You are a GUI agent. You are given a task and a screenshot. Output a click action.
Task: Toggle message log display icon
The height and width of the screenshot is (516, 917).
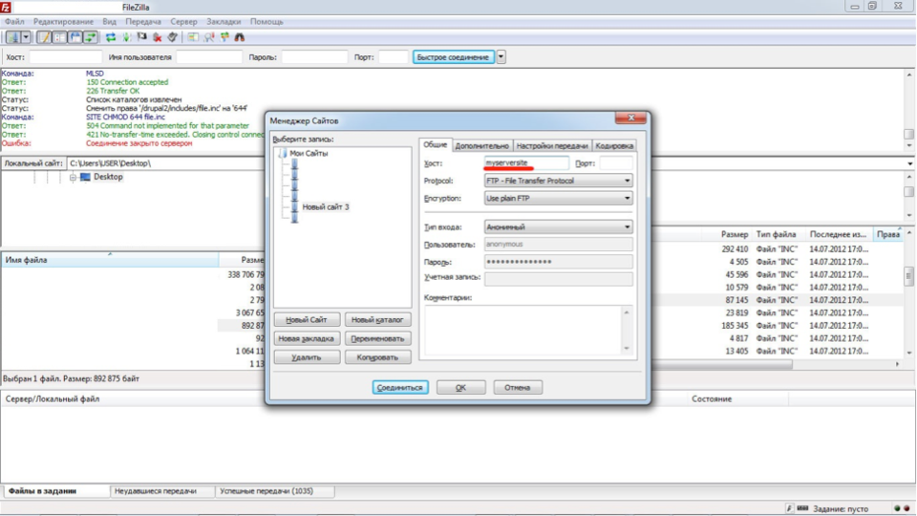point(45,37)
